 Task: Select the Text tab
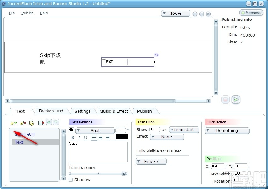pos(20,111)
